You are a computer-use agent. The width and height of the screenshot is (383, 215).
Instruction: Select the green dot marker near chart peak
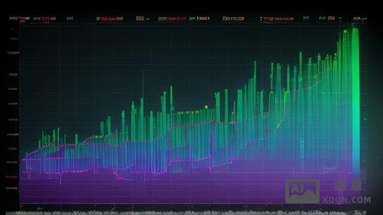click(x=345, y=32)
